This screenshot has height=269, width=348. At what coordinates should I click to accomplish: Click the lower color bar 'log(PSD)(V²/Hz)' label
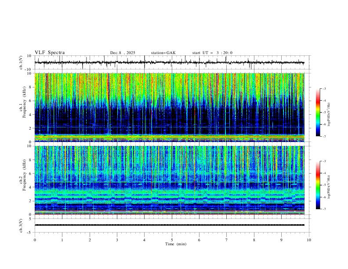329,187
